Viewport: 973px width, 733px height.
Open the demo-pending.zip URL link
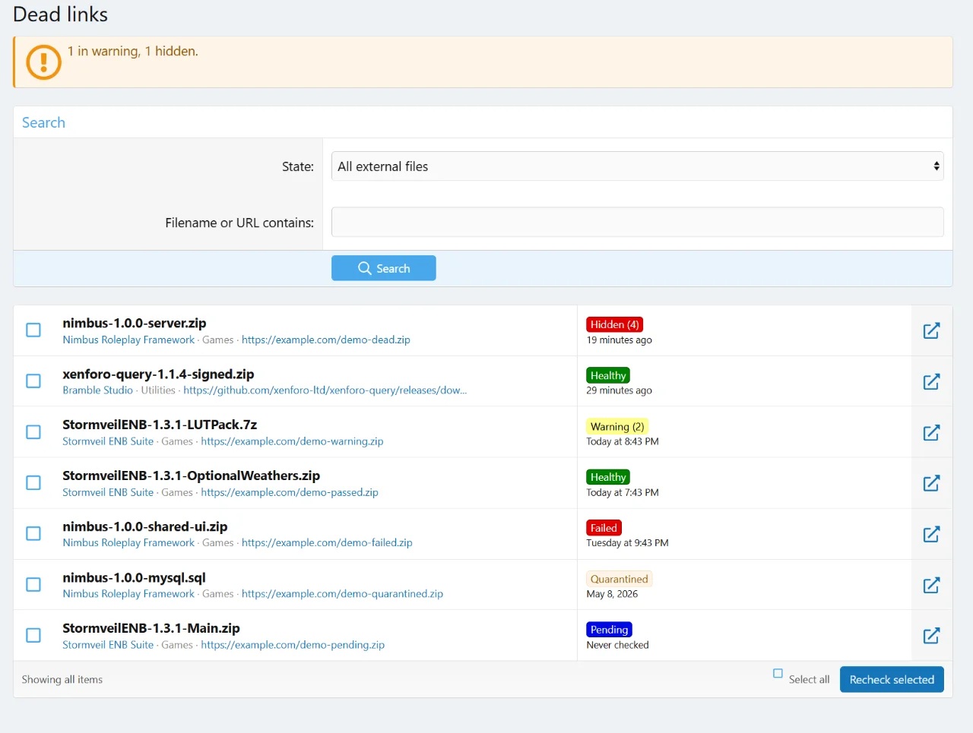tap(293, 644)
